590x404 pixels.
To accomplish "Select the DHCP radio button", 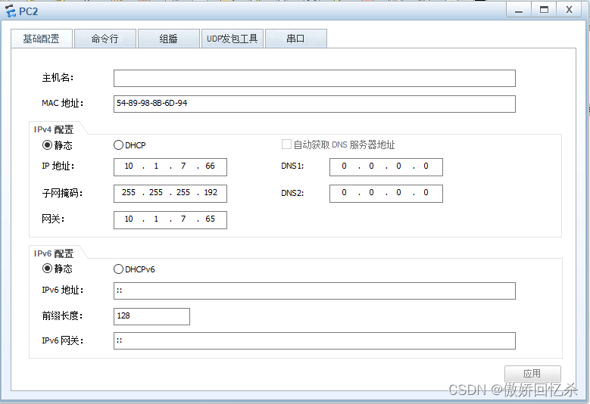I will 118,145.
